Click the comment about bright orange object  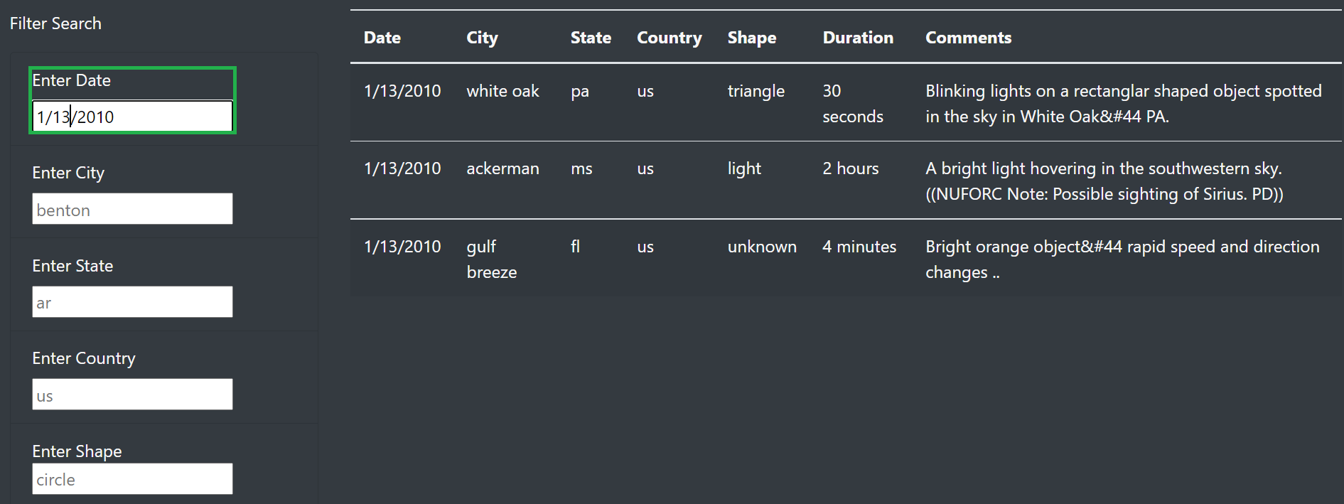tap(1122, 259)
